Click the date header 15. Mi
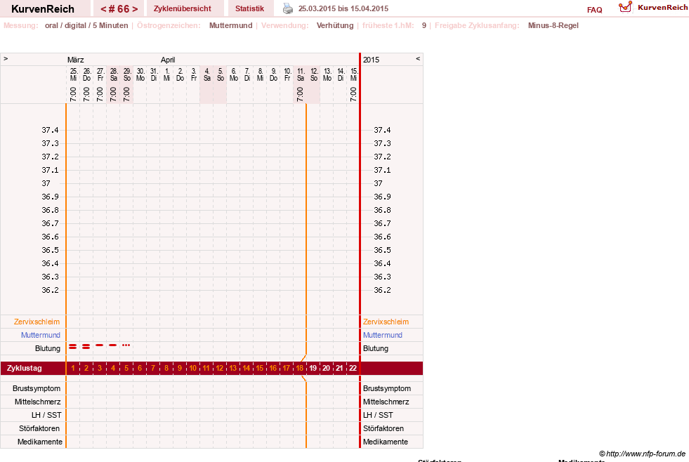689x462 pixels. [354, 74]
